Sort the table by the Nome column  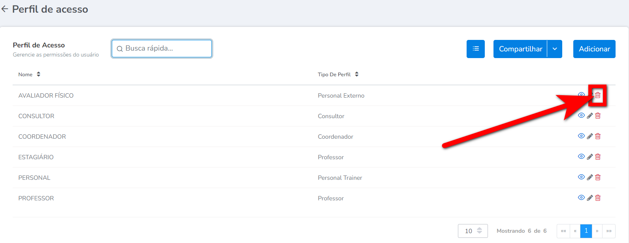pos(29,74)
